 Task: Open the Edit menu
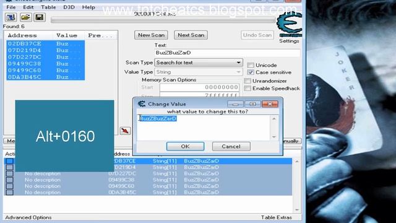click(28, 7)
